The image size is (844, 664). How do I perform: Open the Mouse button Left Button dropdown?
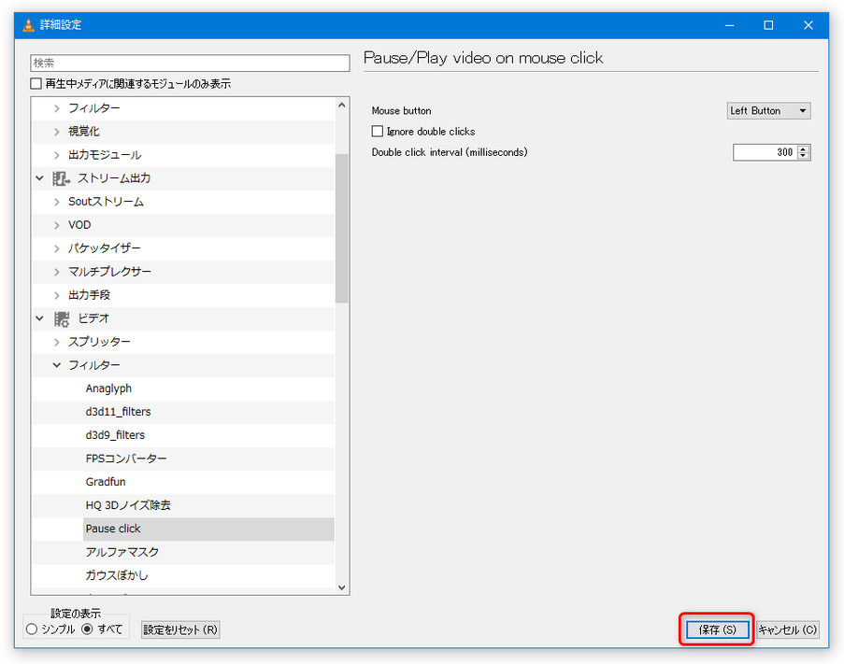[768, 111]
